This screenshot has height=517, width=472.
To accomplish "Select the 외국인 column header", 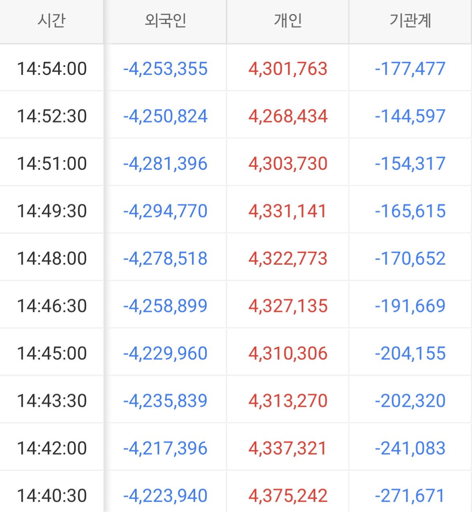I will click(165, 20).
